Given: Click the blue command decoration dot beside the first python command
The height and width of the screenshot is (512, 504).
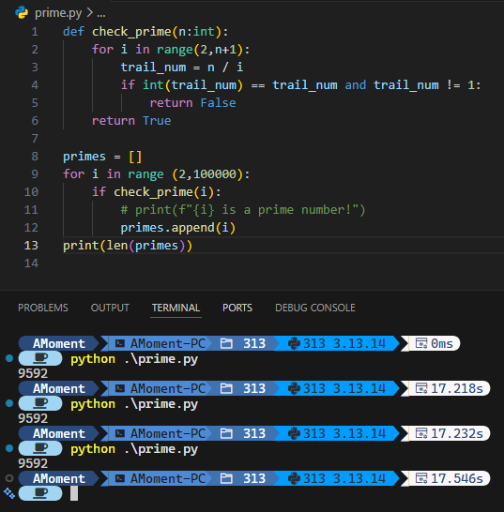Looking at the screenshot, I should pos(9,358).
